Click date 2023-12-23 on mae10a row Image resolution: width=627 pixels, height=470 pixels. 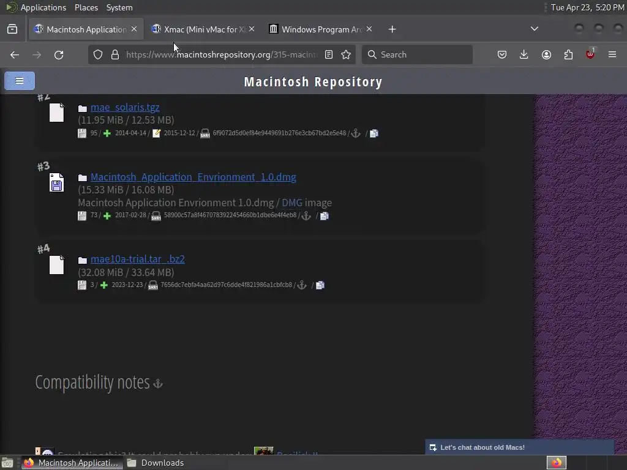pos(127,285)
